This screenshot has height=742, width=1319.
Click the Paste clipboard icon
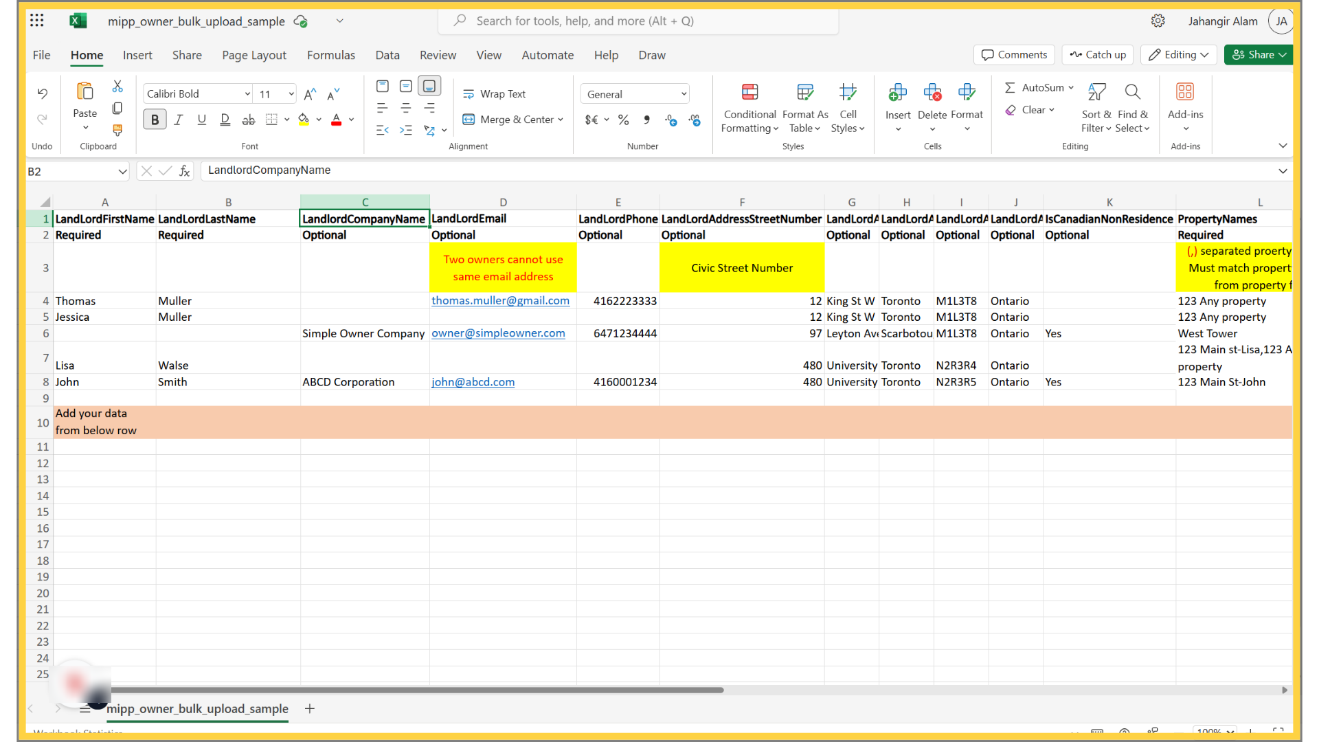click(85, 91)
